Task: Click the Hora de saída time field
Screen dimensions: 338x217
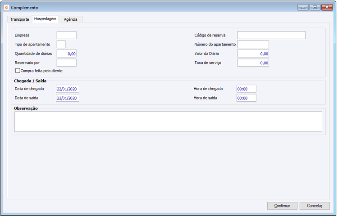Action: tap(247, 98)
